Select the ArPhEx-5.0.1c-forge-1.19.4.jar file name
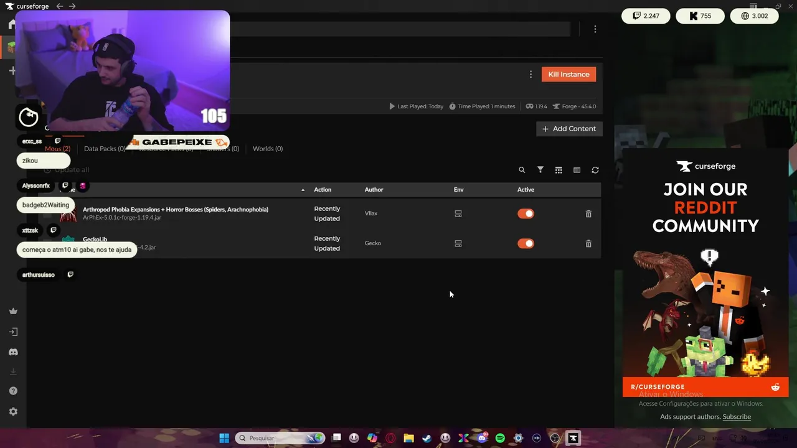The image size is (797, 448). [122, 218]
